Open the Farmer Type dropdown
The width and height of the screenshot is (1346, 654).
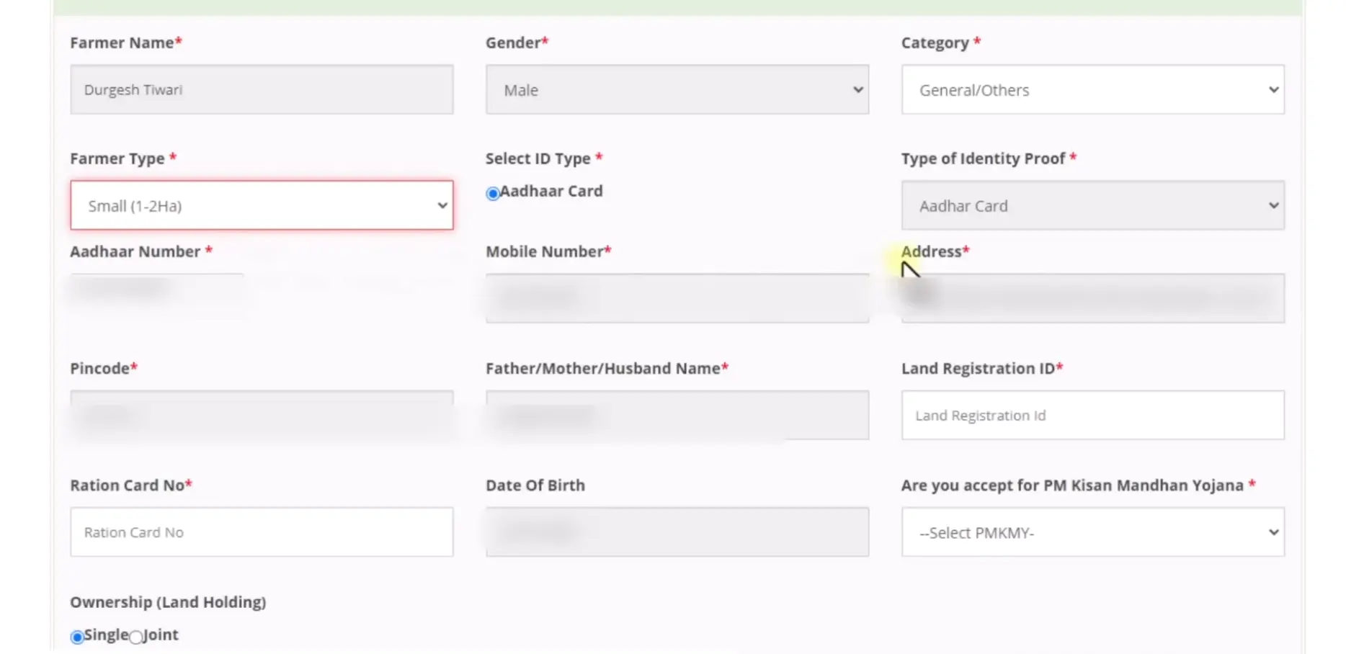[x=261, y=206]
